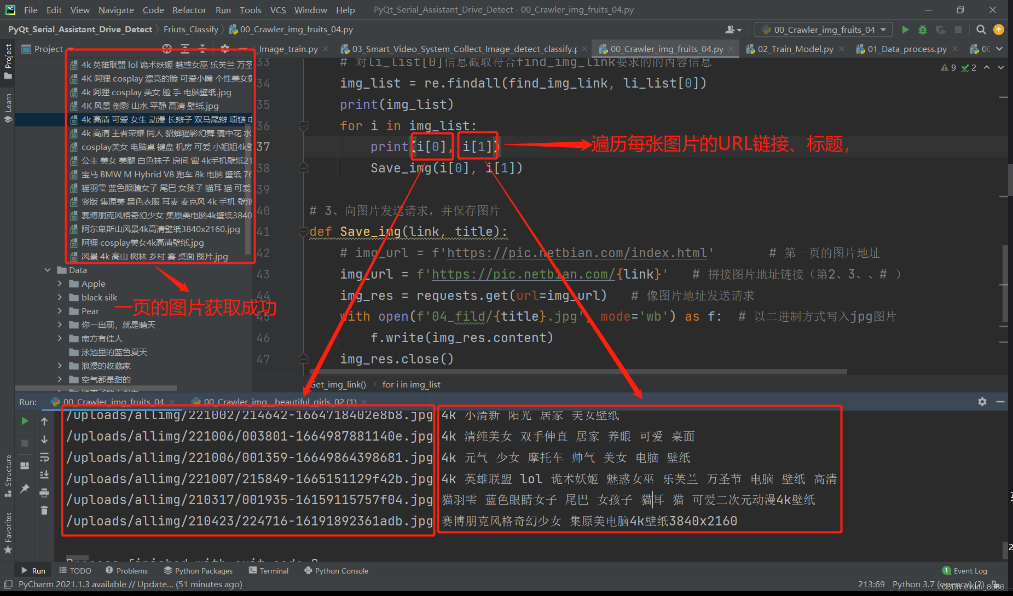Rerun the script in Run panel
Viewport: 1013px width, 596px height.
(25, 421)
